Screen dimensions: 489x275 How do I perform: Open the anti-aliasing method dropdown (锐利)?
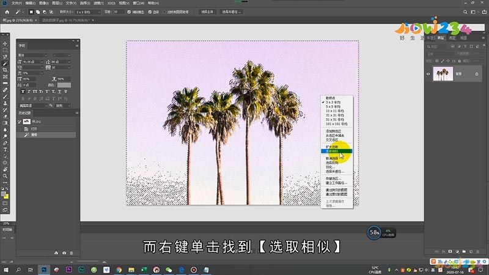click(63, 106)
